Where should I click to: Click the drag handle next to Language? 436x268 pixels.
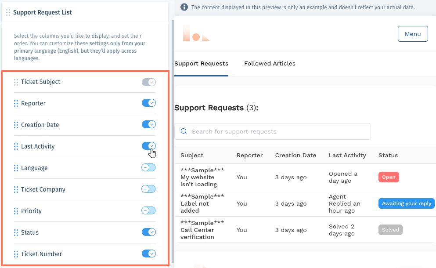(x=16, y=168)
